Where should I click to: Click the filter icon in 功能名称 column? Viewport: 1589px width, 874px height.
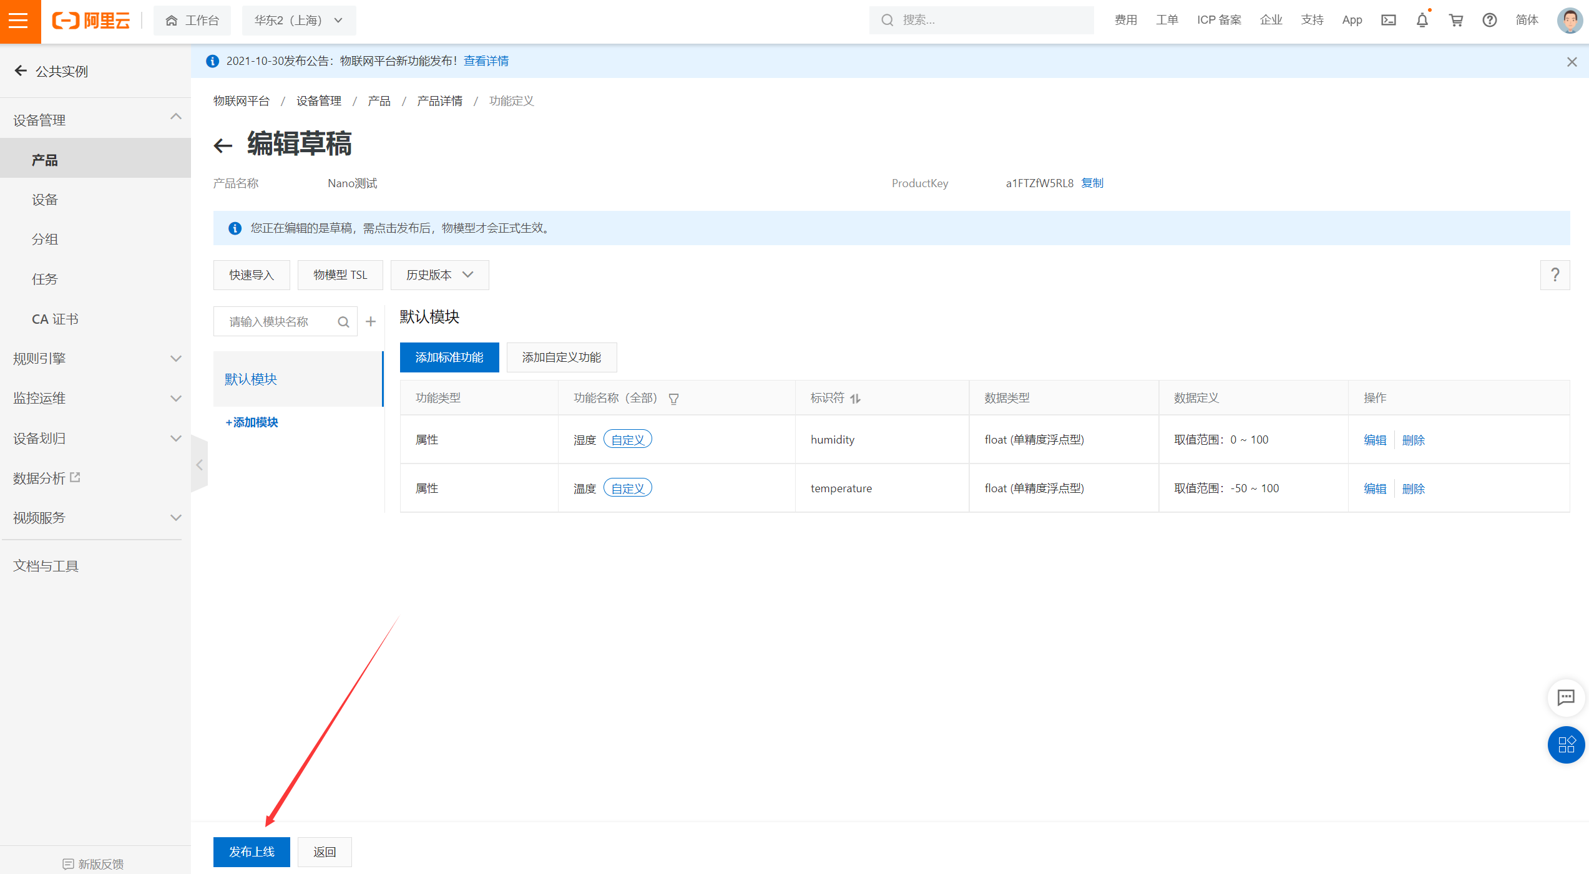click(674, 398)
